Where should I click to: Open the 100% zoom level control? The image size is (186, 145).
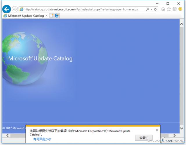[x=170, y=141]
